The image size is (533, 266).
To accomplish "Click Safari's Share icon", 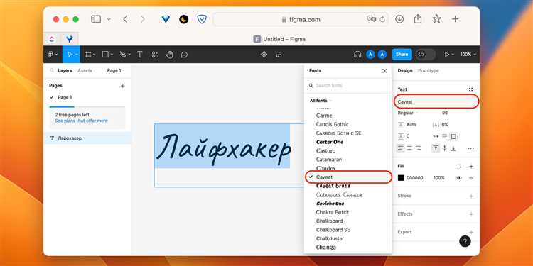I will pos(418,19).
